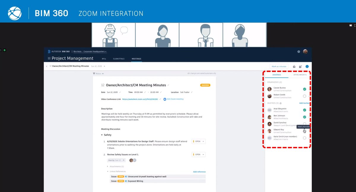The image size is (356, 192).
Task: Mark Edward Roy as attended
Action: point(304,131)
